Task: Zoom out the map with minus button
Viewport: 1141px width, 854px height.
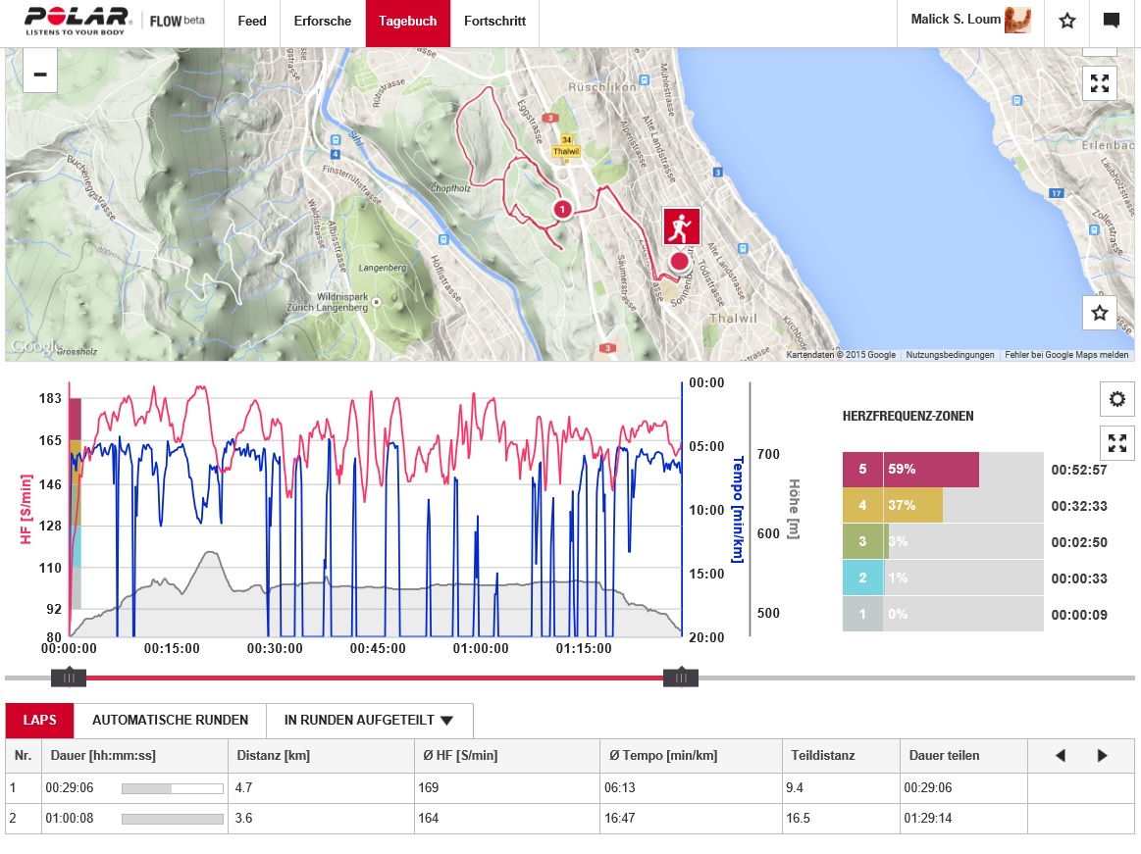Action: point(40,75)
